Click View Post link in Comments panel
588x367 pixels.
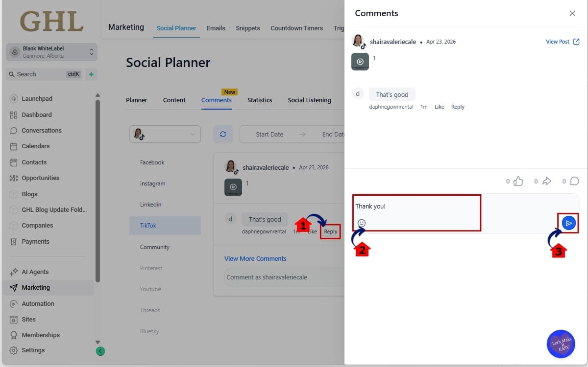(563, 42)
